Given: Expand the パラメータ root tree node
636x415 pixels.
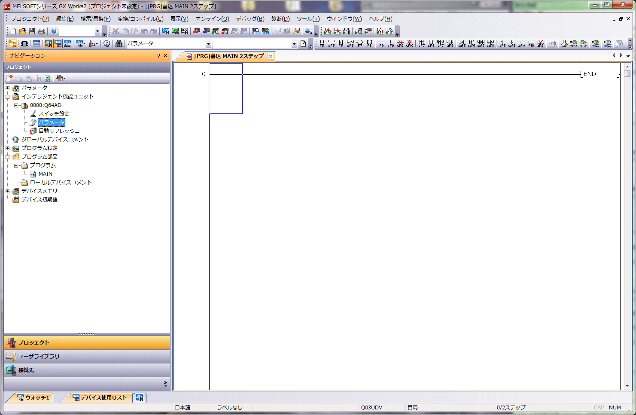Looking at the screenshot, I should click(7, 88).
